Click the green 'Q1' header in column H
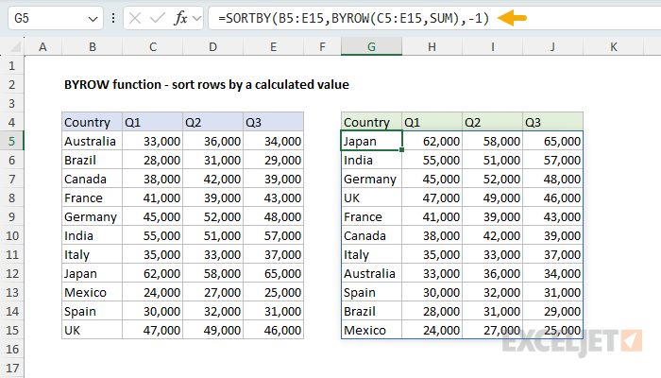 [432, 122]
